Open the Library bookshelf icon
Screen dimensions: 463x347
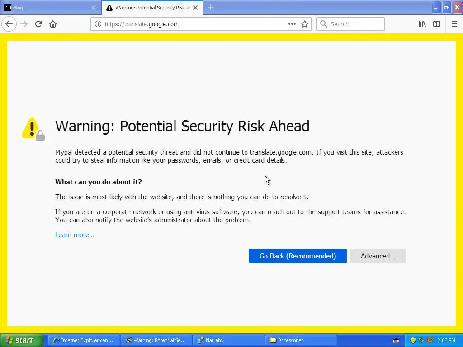[x=422, y=24]
